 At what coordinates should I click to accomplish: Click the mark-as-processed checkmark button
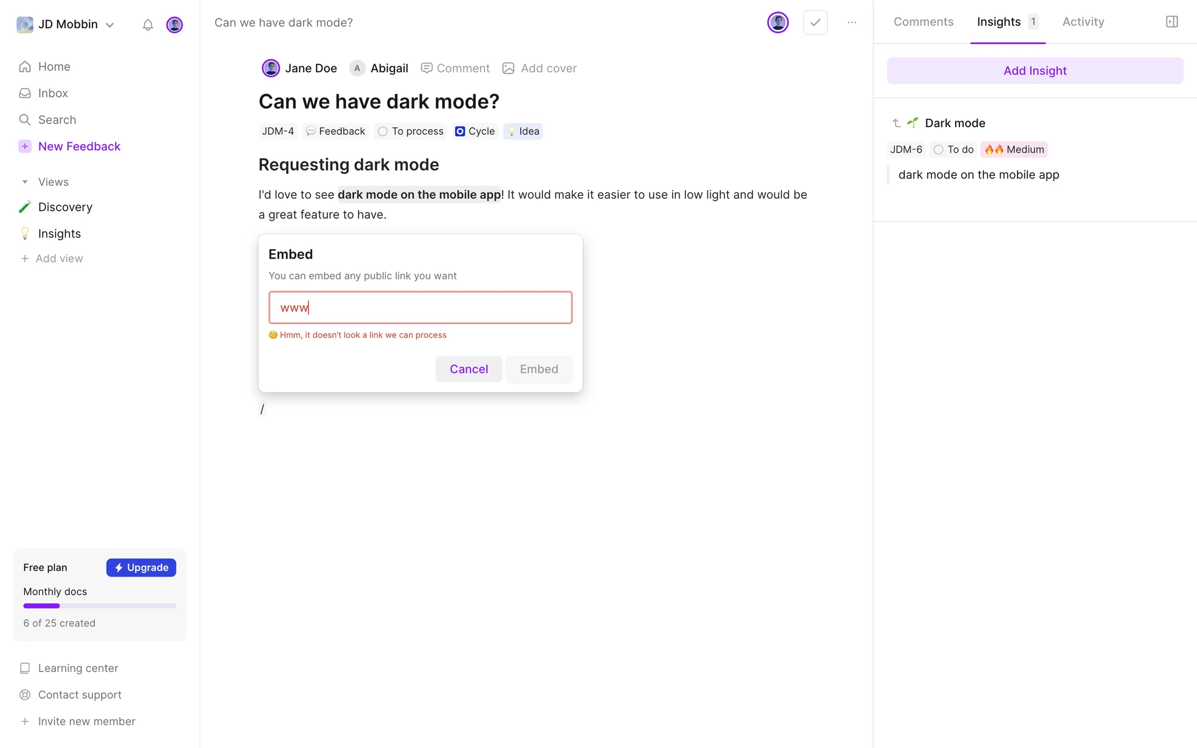[x=815, y=22]
